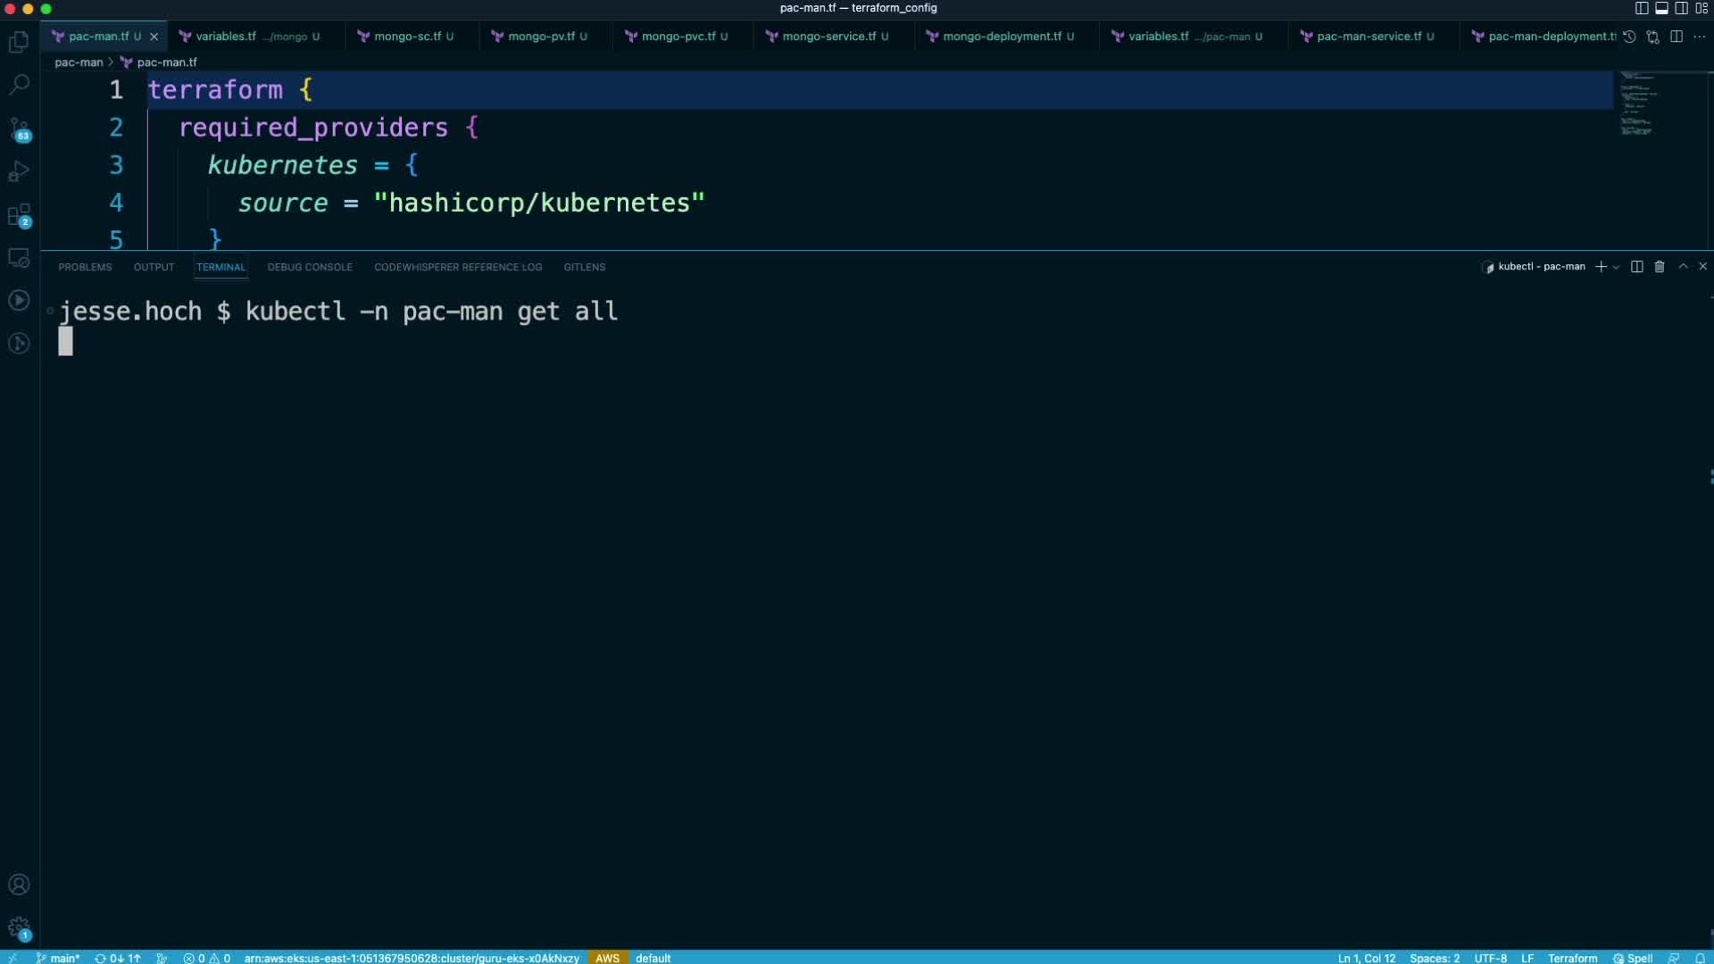This screenshot has height=964, width=1714.
Task: Open the Run and Debug view
Action: click(19, 171)
